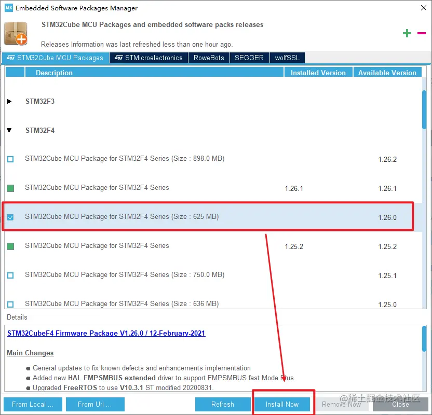Click the Upgraded FreeRTOS bullet text

(x=123, y=388)
